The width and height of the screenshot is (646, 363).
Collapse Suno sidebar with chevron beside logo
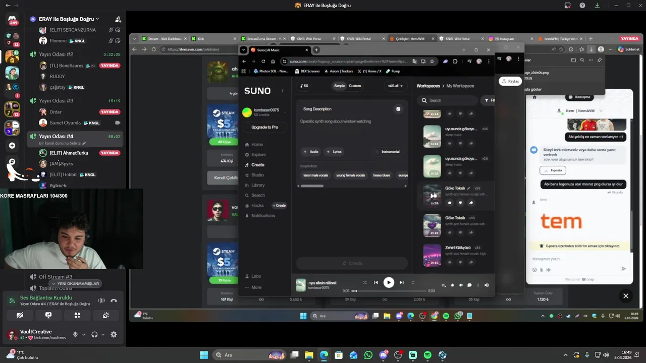(283, 91)
